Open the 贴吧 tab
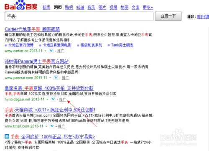 (69, 7)
